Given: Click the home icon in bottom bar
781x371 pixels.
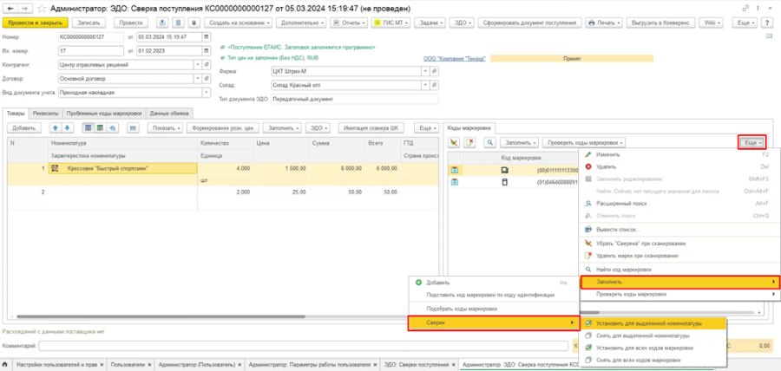Looking at the screenshot, I should tap(5, 365).
